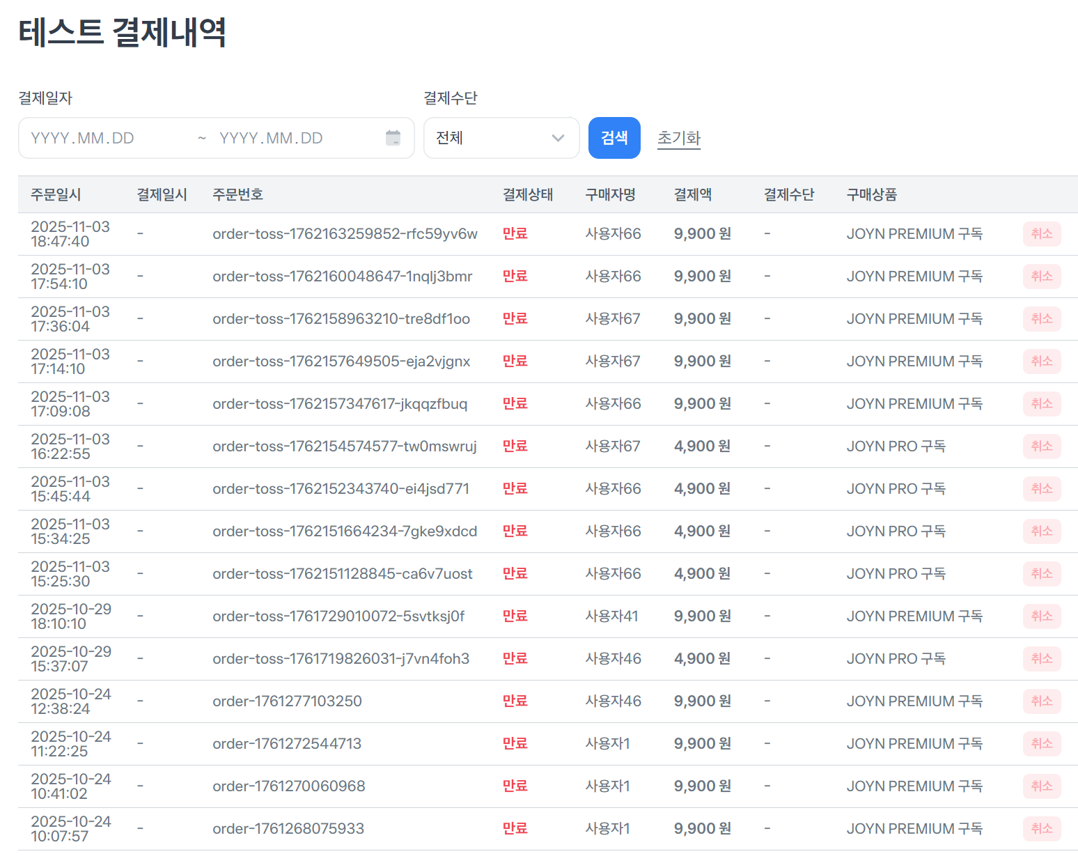
Task: Cancel order-toss-1761719826031-j7vn4foh3 with 취소
Action: coord(1042,659)
